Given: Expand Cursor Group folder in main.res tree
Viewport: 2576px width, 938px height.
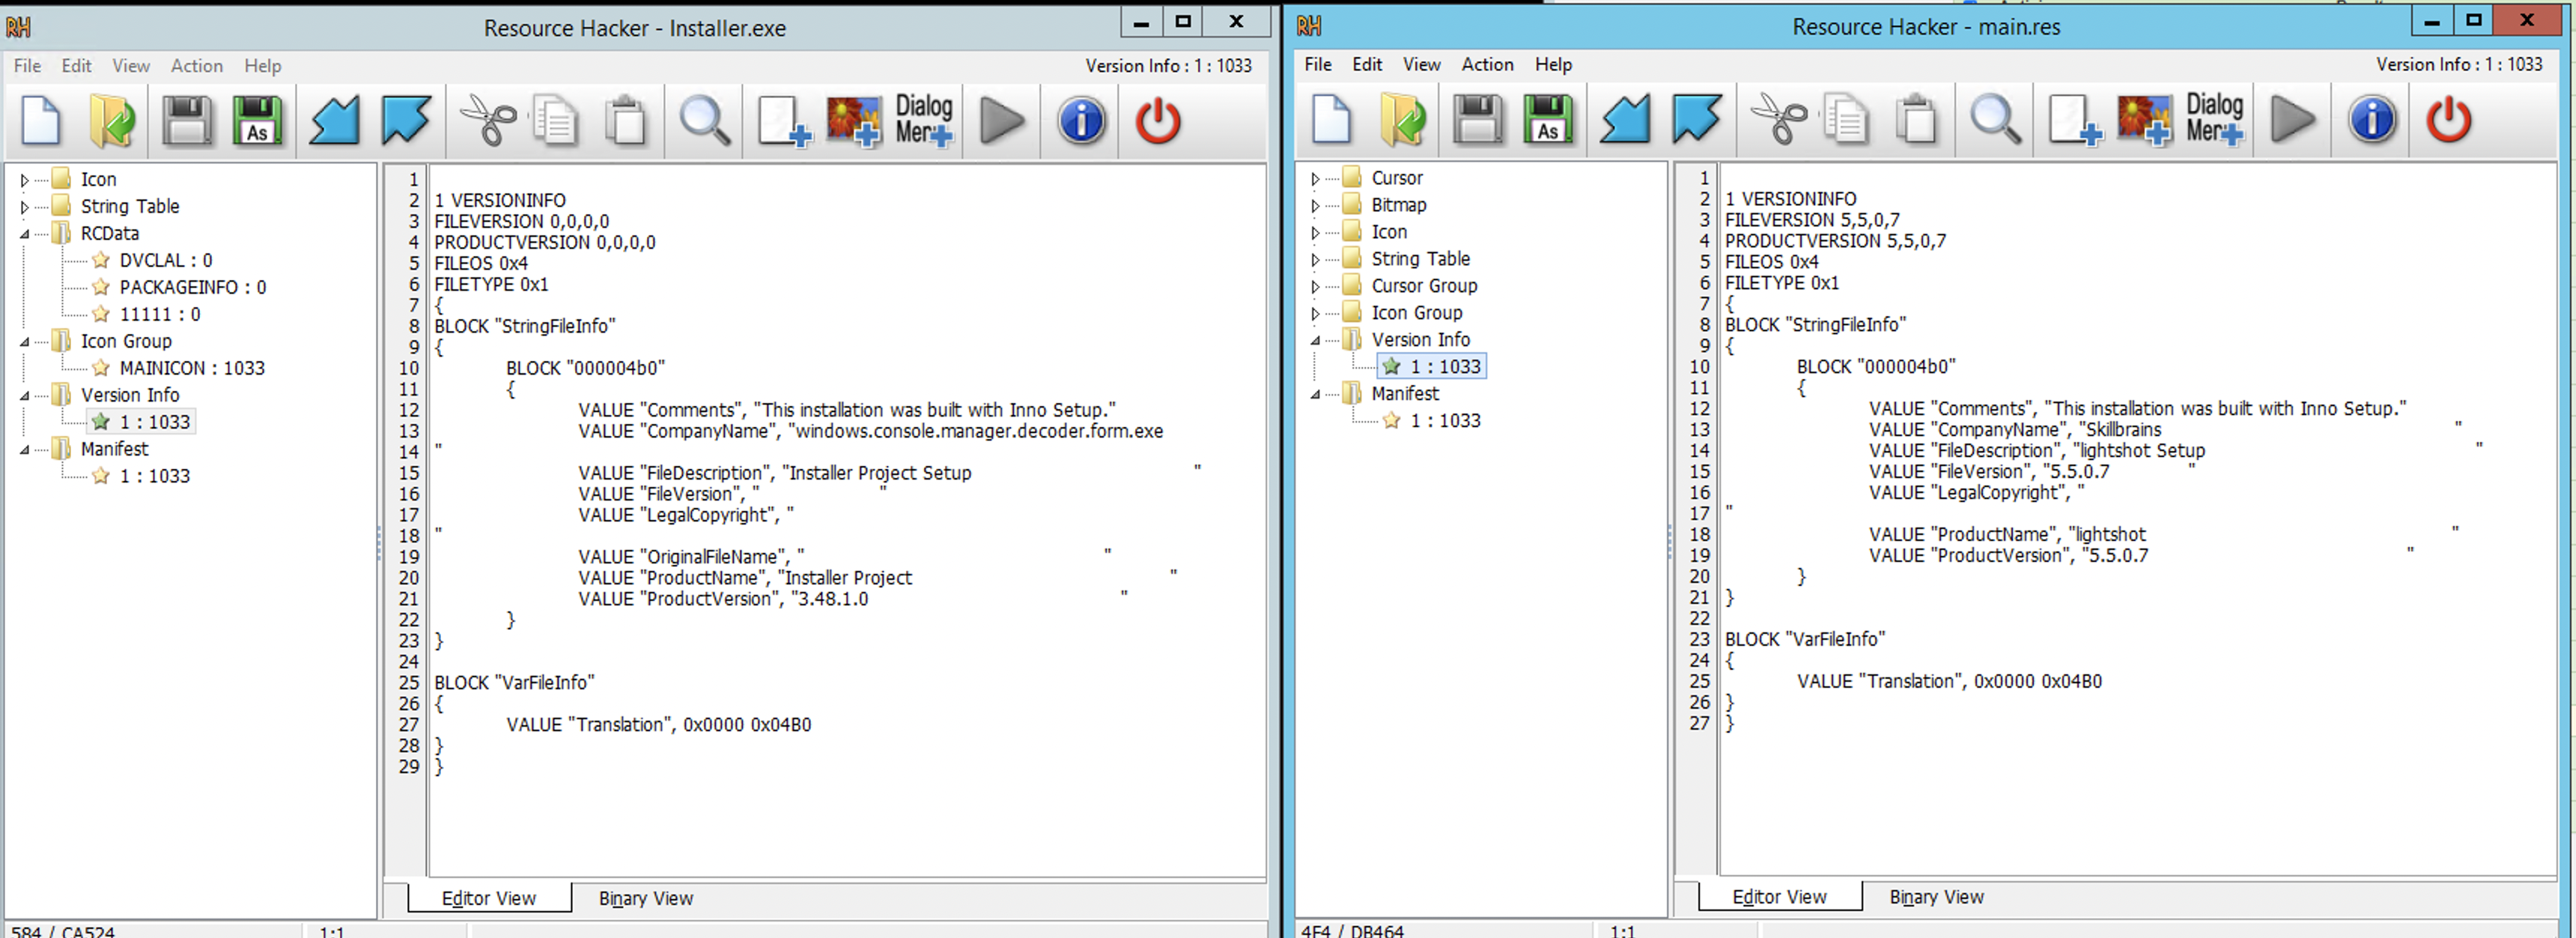Looking at the screenshot, I should click(1315, 286).
